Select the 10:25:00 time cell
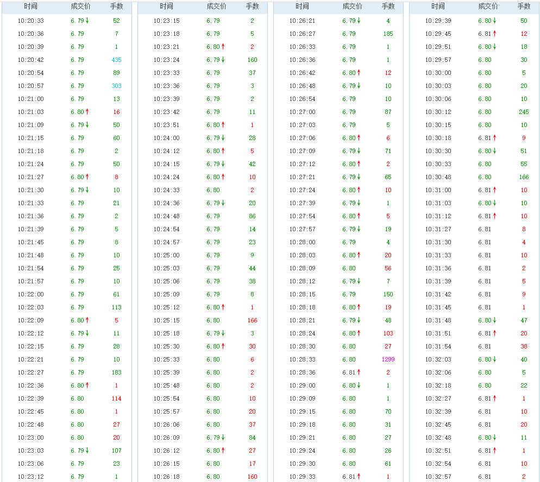 [166, 255]
